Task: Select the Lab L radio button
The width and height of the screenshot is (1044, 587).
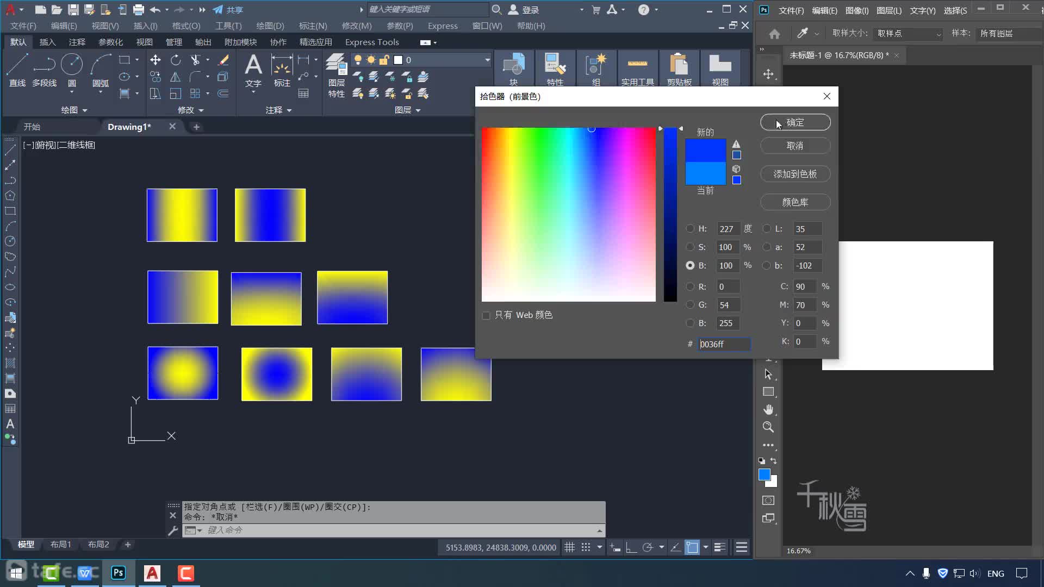Action: pyautogui.click(x=767, y=229)
